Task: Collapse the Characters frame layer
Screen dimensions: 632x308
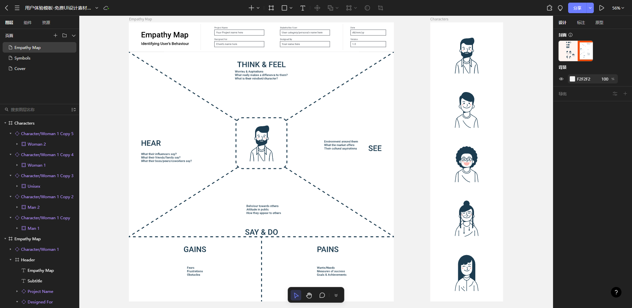Action: pyautogui.click(x=5, y=123)
